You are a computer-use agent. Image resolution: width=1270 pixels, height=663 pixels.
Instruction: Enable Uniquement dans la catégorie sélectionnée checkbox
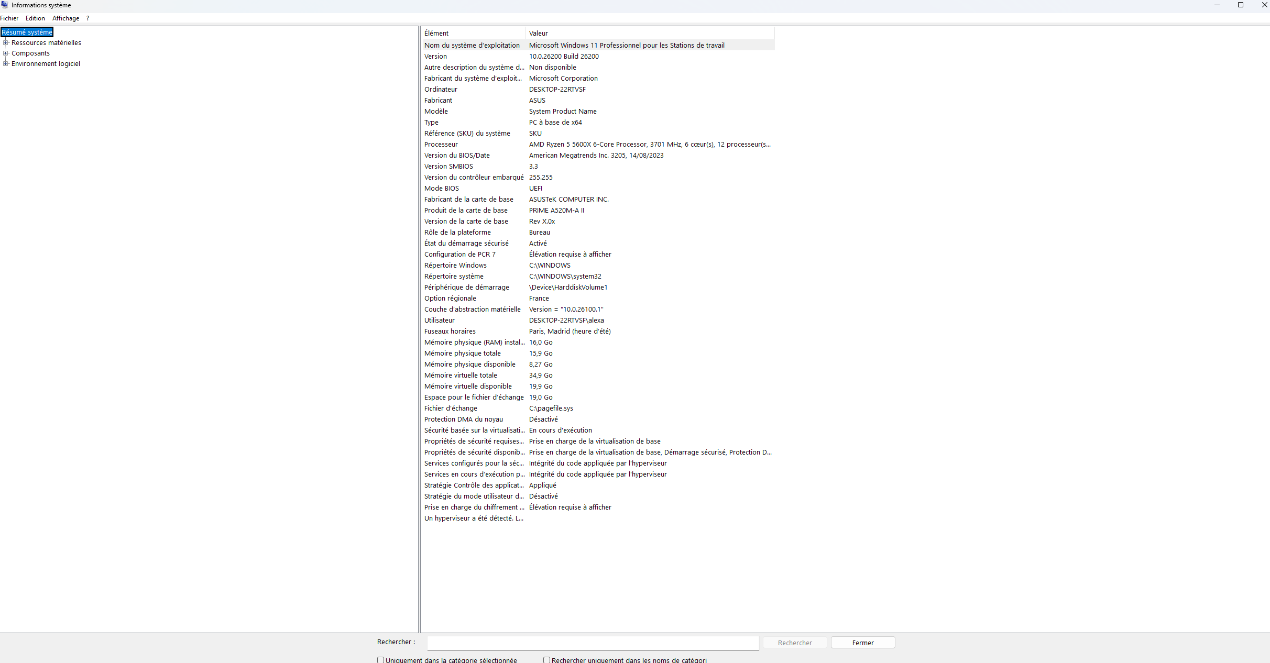[x=380, y=660]
